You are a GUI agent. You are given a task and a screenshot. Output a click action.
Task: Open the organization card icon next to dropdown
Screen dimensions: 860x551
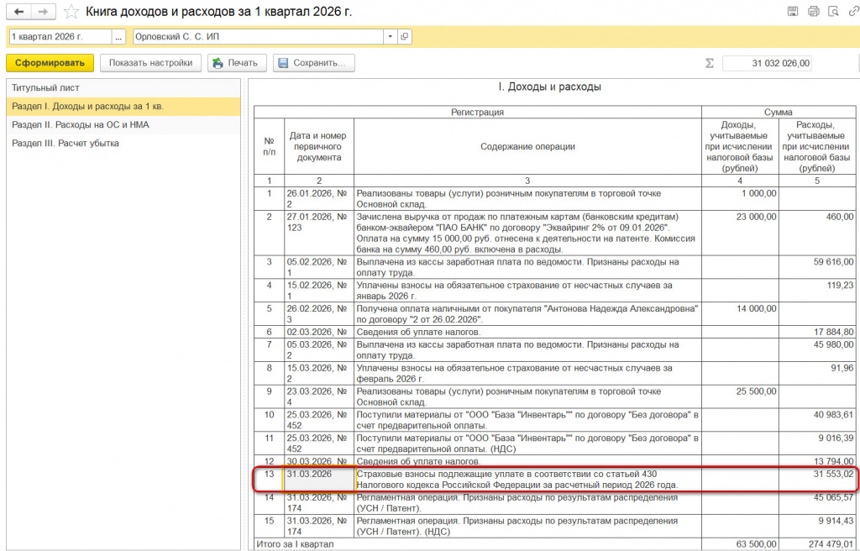(x=405, y=37)
